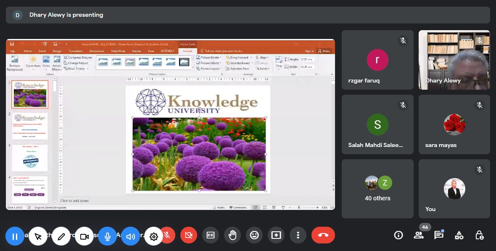Apply the black-framed picture style thumbnail
Screen dimensions: 496x251
click(184, 62)
